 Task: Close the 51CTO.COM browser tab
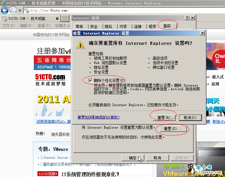[x=57, y=19]
